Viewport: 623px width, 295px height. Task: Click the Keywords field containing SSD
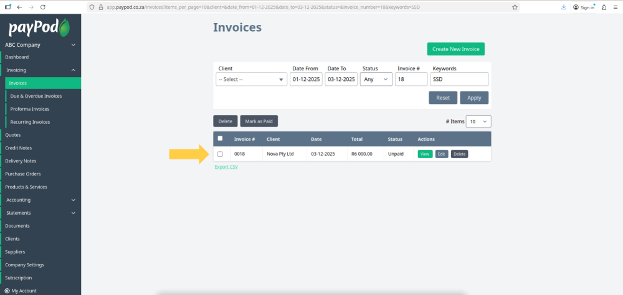click(459, 79)
